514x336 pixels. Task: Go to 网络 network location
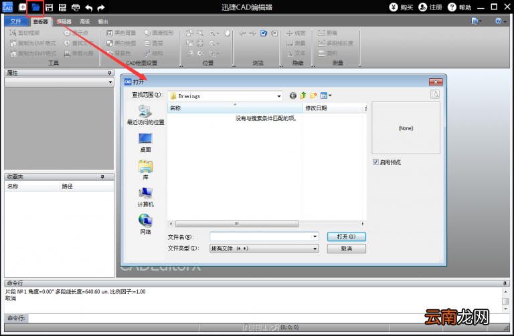145,224
